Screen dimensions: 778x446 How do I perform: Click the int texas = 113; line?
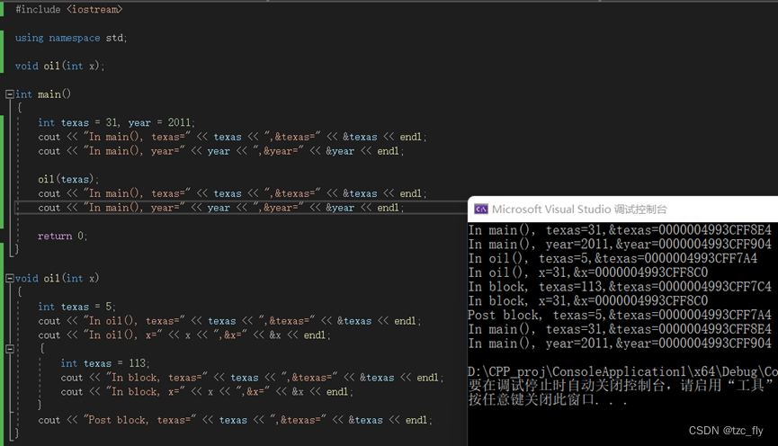[x=104, y=363]
